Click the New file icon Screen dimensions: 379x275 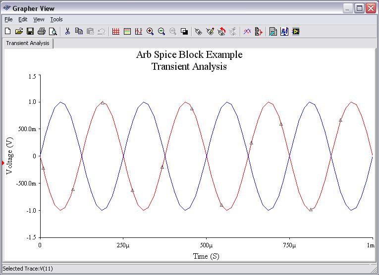click(x=7, y=32)
